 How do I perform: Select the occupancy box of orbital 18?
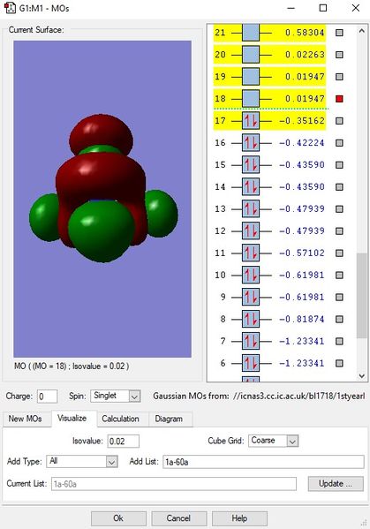[251, 99]
